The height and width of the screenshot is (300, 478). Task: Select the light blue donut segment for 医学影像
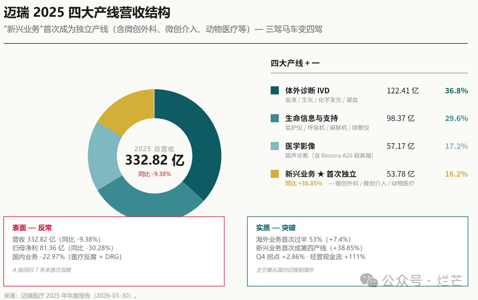102,157
